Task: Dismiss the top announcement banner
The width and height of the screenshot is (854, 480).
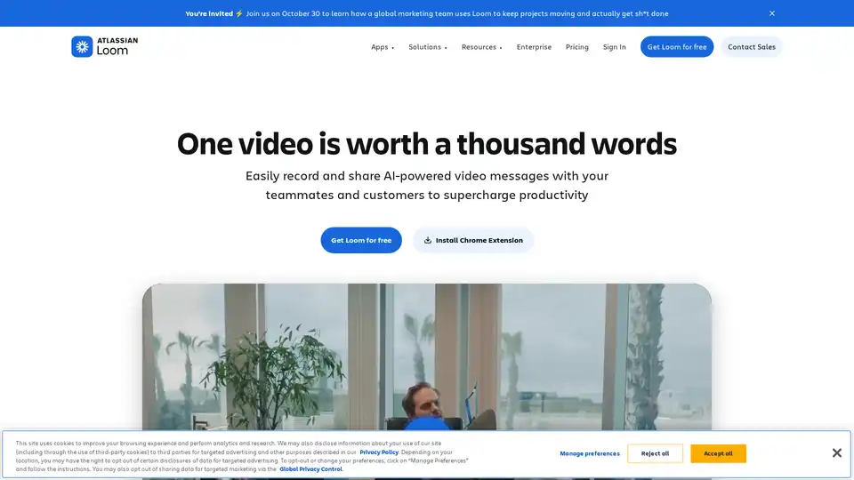Action: pyautogui.click(x=772, y=13)
